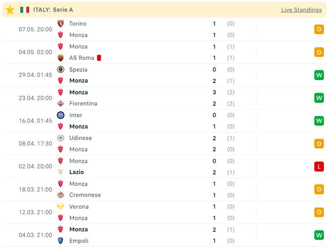Click the D badge for the Torino match
The width and height of the screenshot is (331, 247).
(319, 29)
